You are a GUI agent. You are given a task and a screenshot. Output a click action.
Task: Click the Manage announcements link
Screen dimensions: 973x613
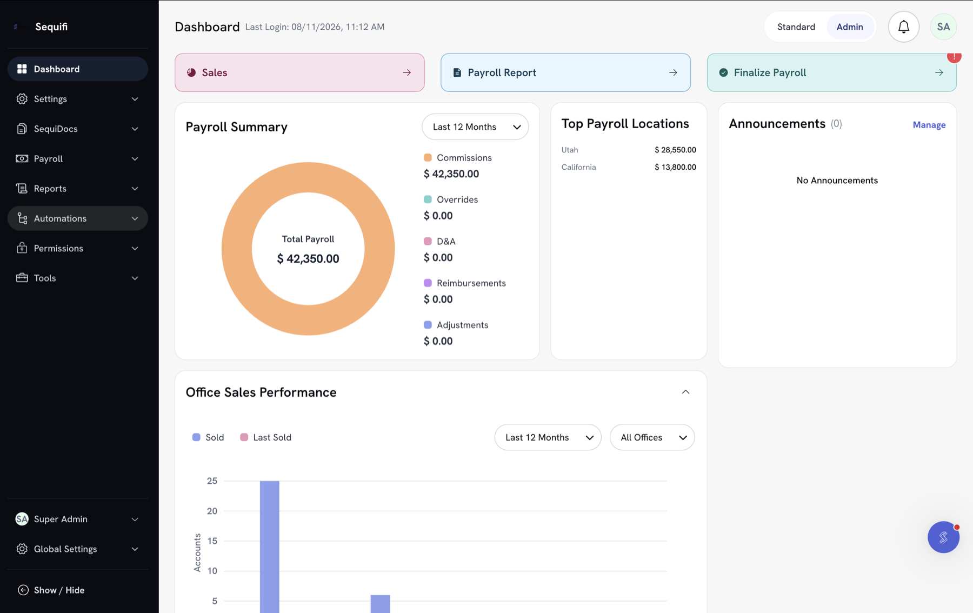[929, 125]
